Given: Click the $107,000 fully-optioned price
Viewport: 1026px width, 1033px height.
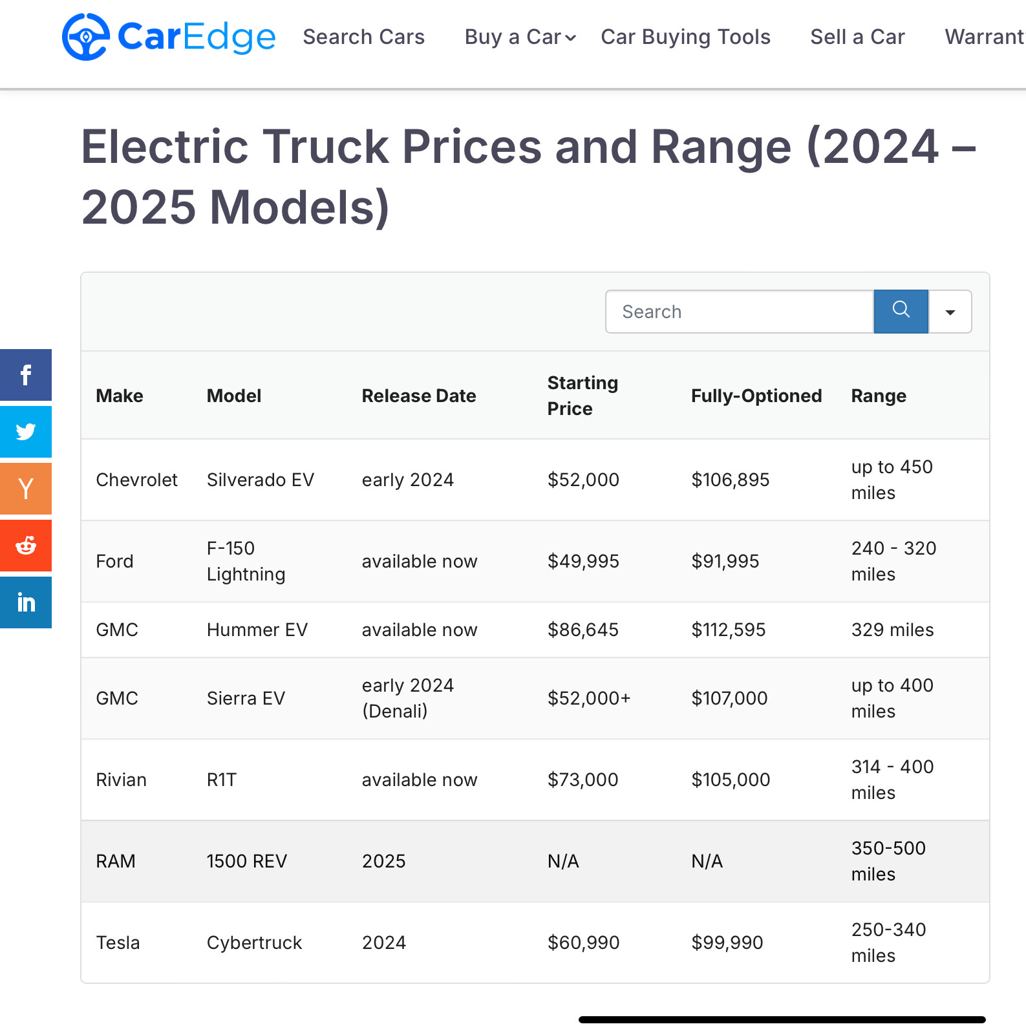Looking at the screenshot, I should click(729, 698).
